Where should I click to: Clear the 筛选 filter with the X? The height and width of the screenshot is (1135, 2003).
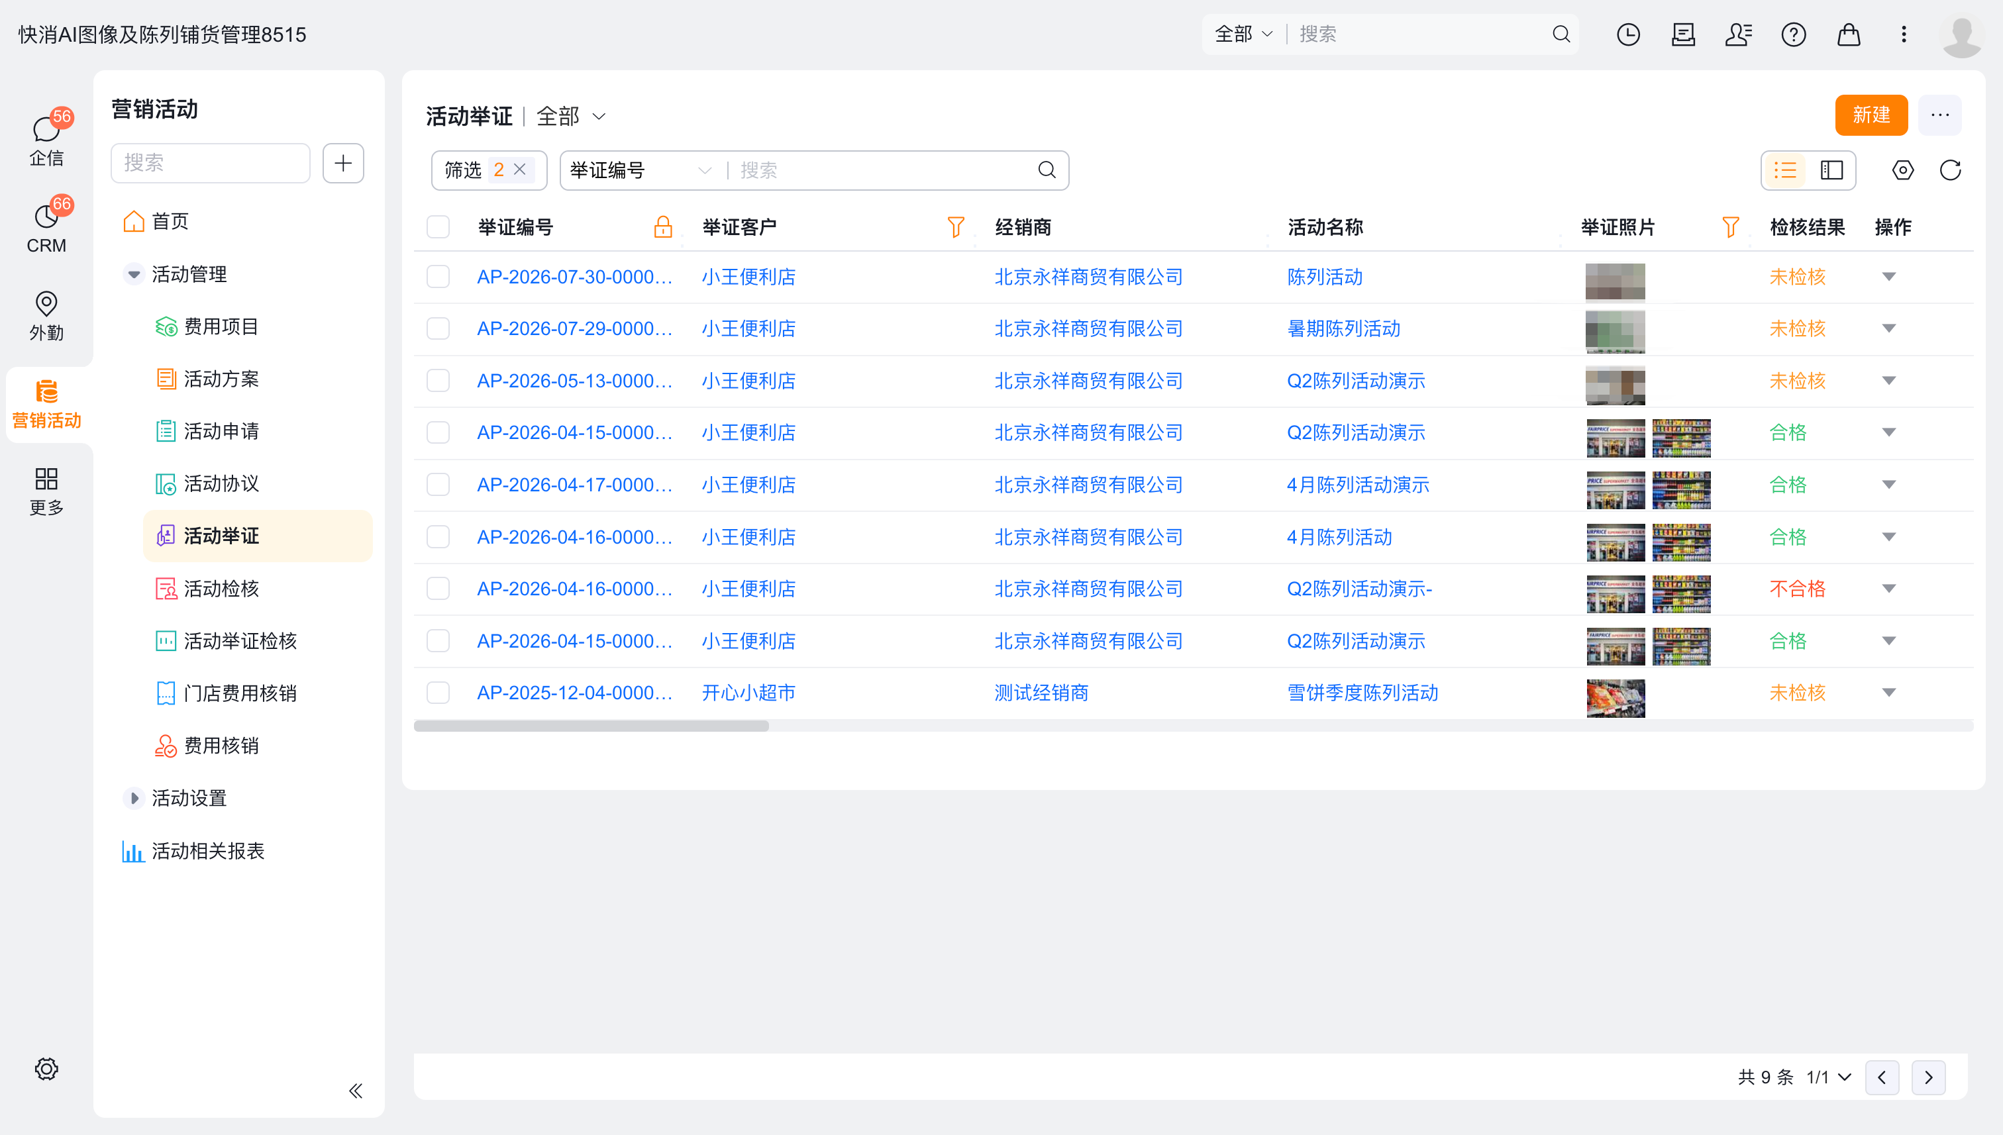[520, 170]
